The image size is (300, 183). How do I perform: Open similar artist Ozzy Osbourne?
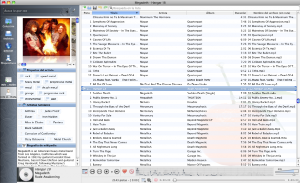(32, 139)
